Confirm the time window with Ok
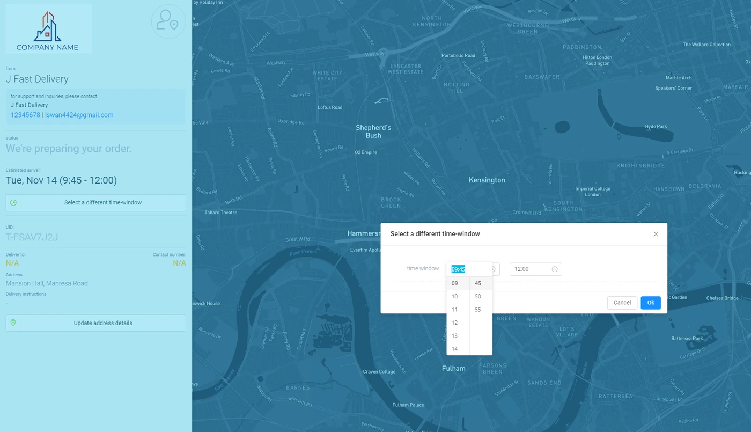Viewport: 751px width, 432px height. click(x=651, y=303)
